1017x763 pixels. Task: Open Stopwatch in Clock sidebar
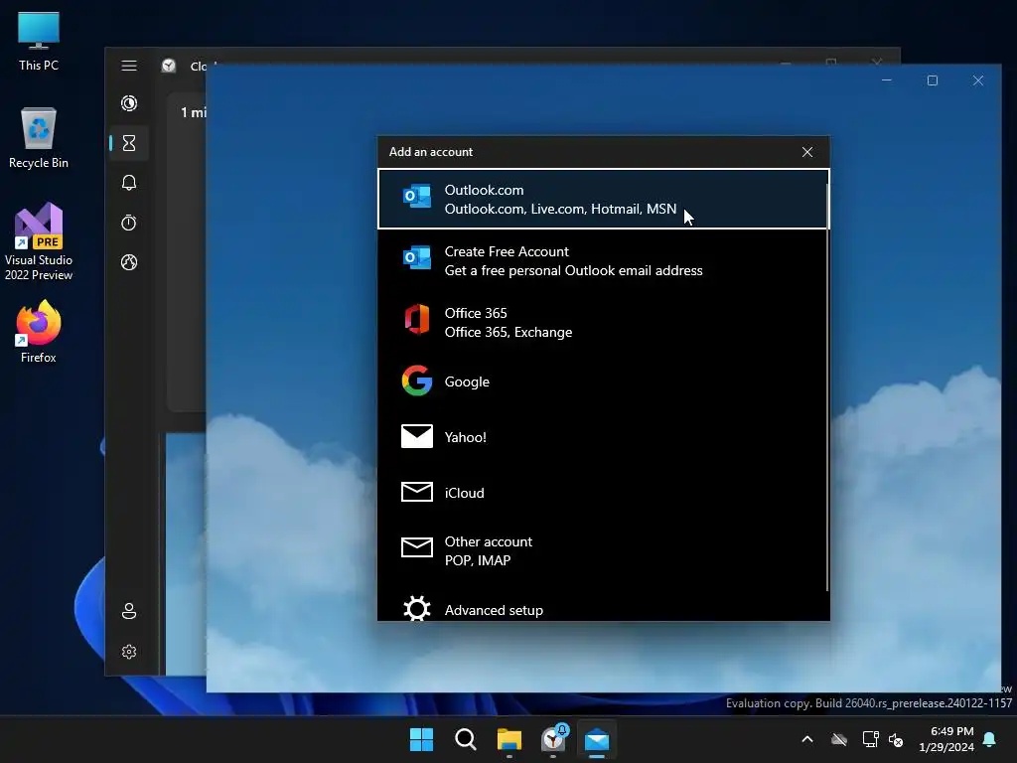pos(129,223)
